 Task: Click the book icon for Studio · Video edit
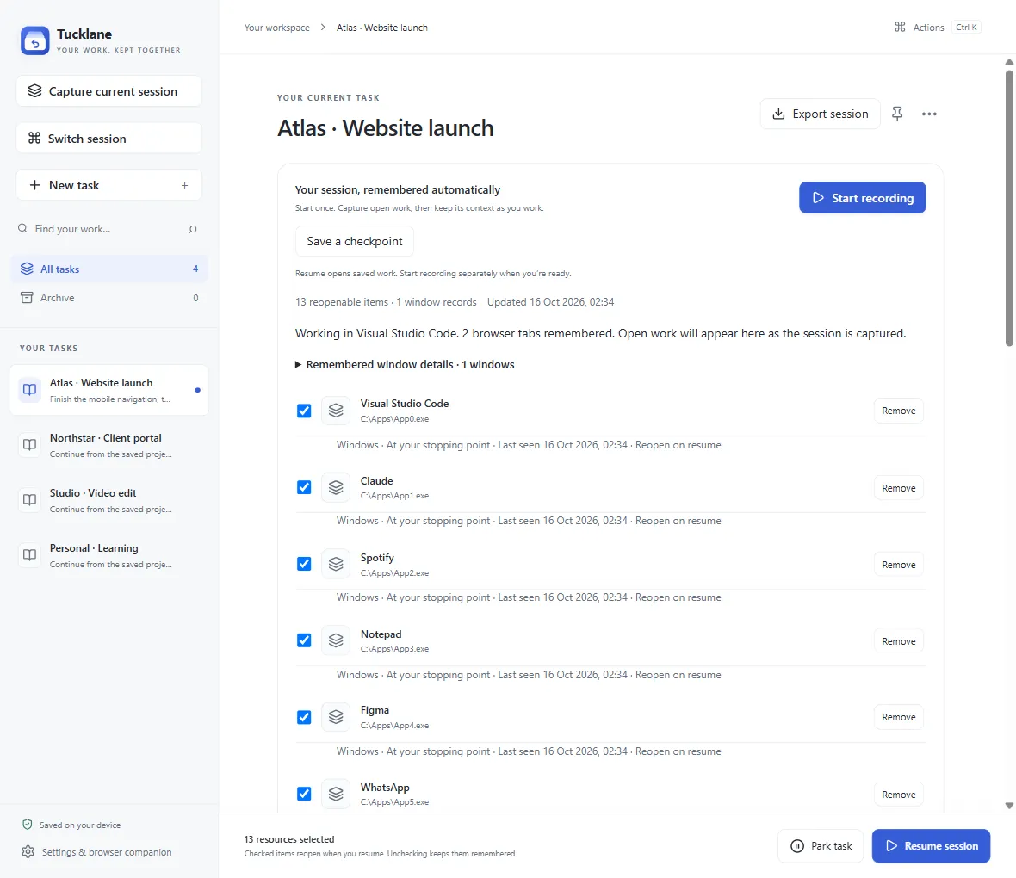tap(30, 499)
